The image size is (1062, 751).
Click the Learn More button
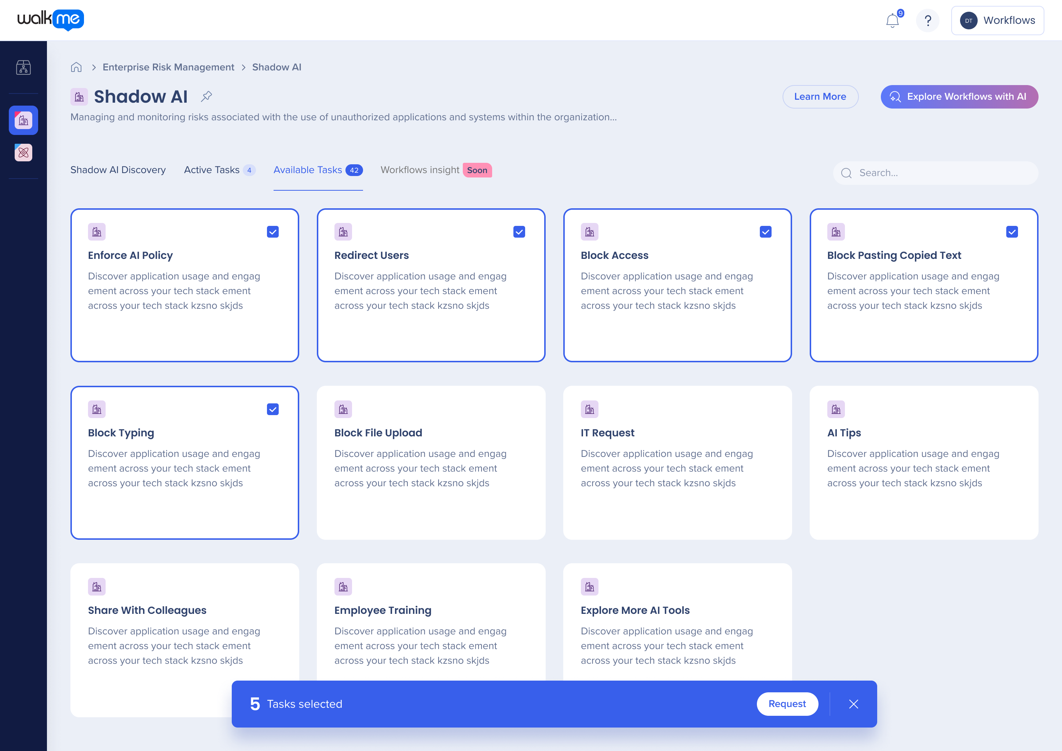(x=821, y=97)
